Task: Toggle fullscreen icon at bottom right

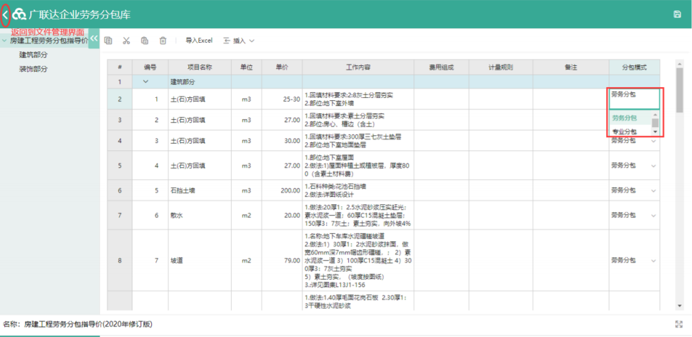Action: (679, 324)
